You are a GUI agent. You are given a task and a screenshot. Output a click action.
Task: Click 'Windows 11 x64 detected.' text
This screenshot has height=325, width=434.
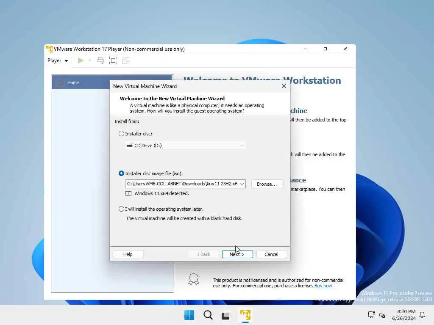pyautogui.click(x=161, y=193)
